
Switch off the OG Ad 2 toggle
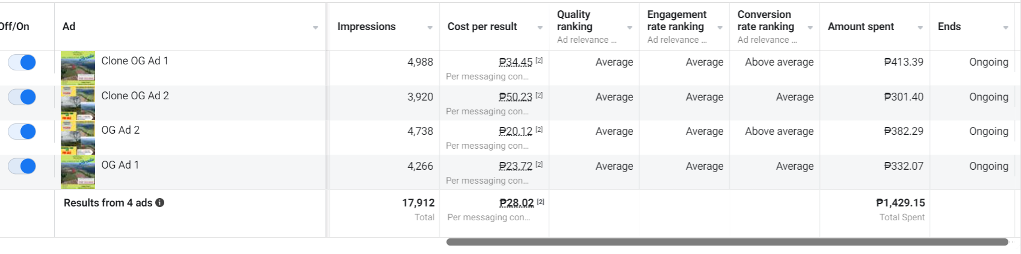coord(22,131)
